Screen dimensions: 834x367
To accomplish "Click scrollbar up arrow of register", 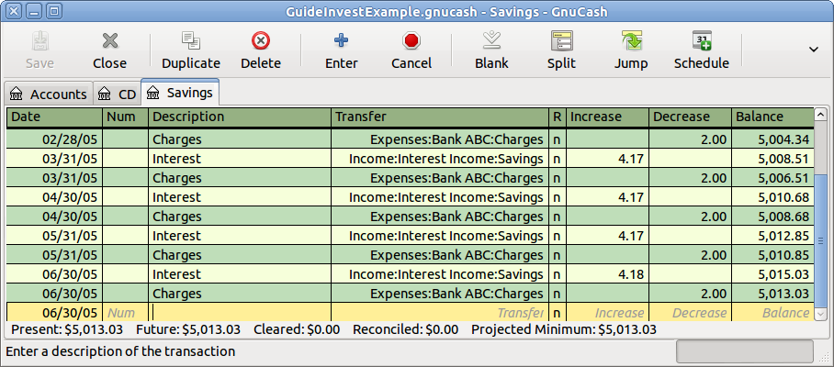I will click(821, 115).
